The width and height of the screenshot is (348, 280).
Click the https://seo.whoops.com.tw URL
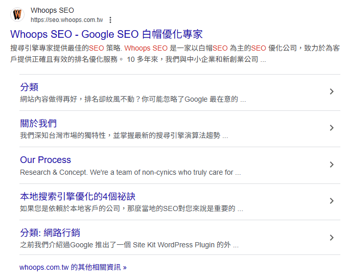pyautogui.click(x=66, y=20)
